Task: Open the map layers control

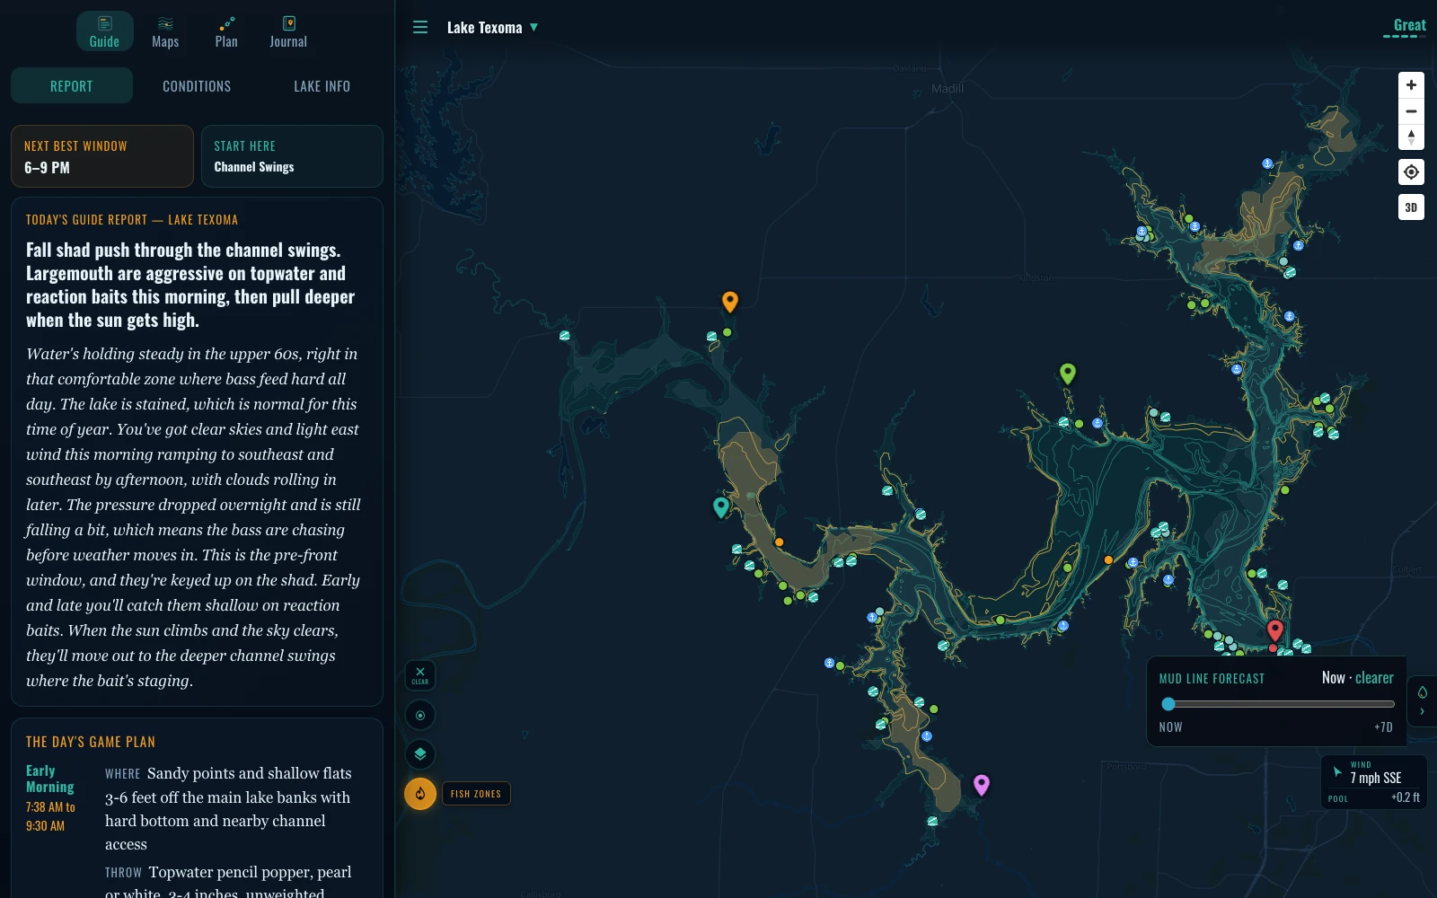Action: click(x=420, y=754)
